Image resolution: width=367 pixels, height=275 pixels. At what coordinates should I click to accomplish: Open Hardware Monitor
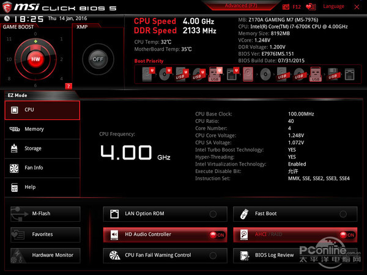click(x=45, y=255)
